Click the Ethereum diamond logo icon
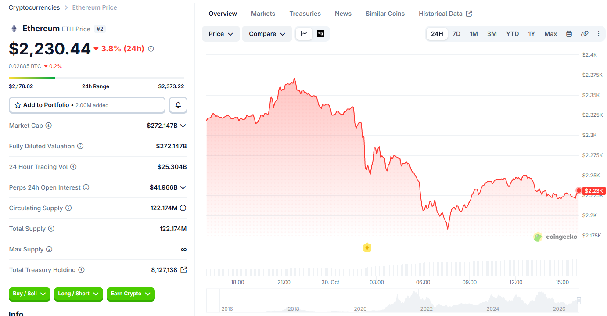Image resolution: width=607 pixels, height=316 pixels. (x=14, y=29)
